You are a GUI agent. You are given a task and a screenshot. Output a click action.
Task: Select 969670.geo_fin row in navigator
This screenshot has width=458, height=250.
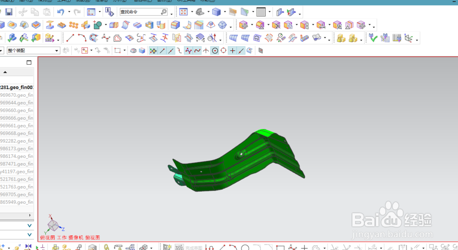16,95
